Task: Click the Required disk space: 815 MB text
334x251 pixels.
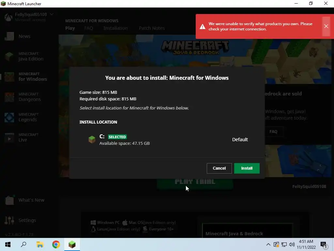Action: pyautogui.click(x=108, y=99)
